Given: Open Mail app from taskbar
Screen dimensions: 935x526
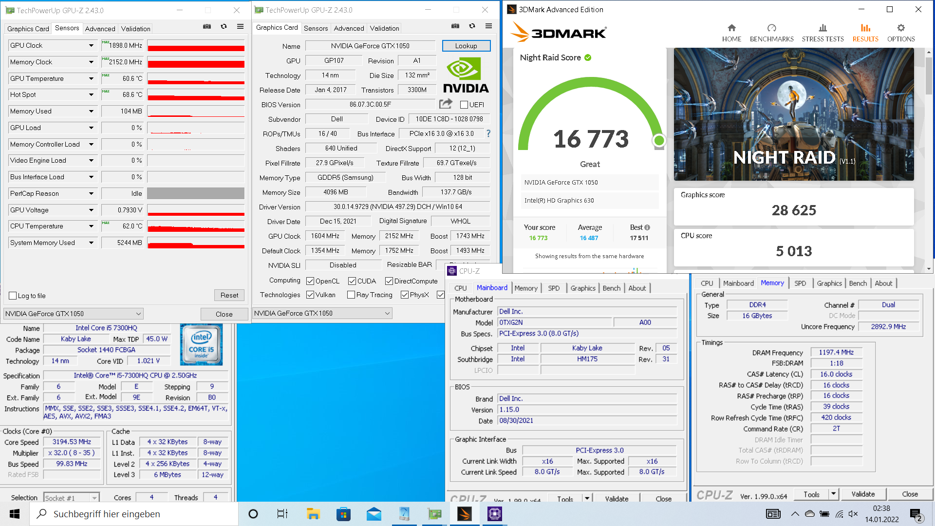Looking at the screenshot, I should click(x=374, y=514).
